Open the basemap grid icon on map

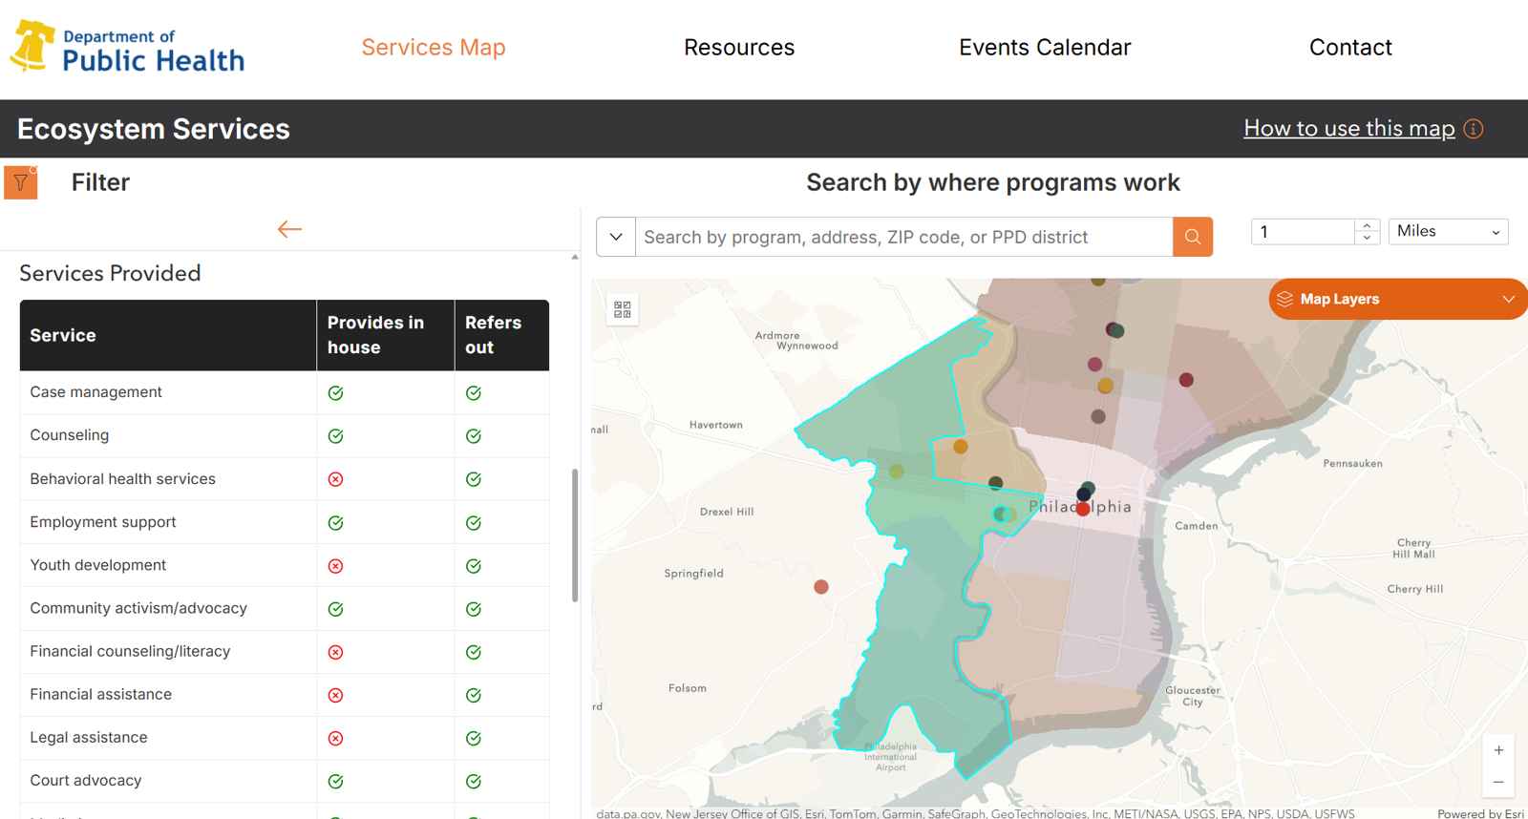coord(623,309)
